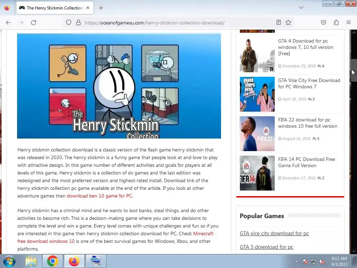Viewport: 357px width, 268px height.
Task: Open a new tab with the plus button
Action: (x=101, y=8)
